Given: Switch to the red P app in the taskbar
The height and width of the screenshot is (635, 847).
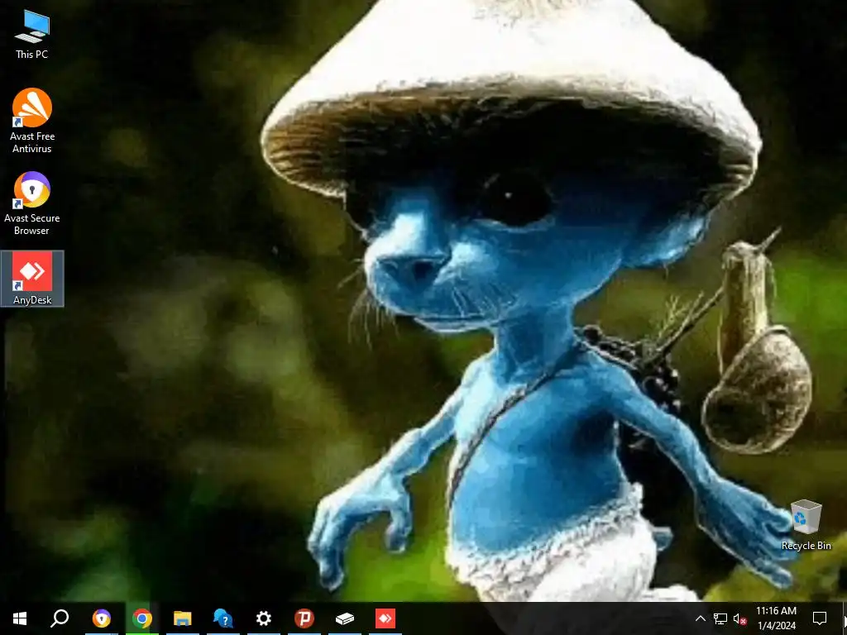Looking at the screenshot, I should click(304, 618).
